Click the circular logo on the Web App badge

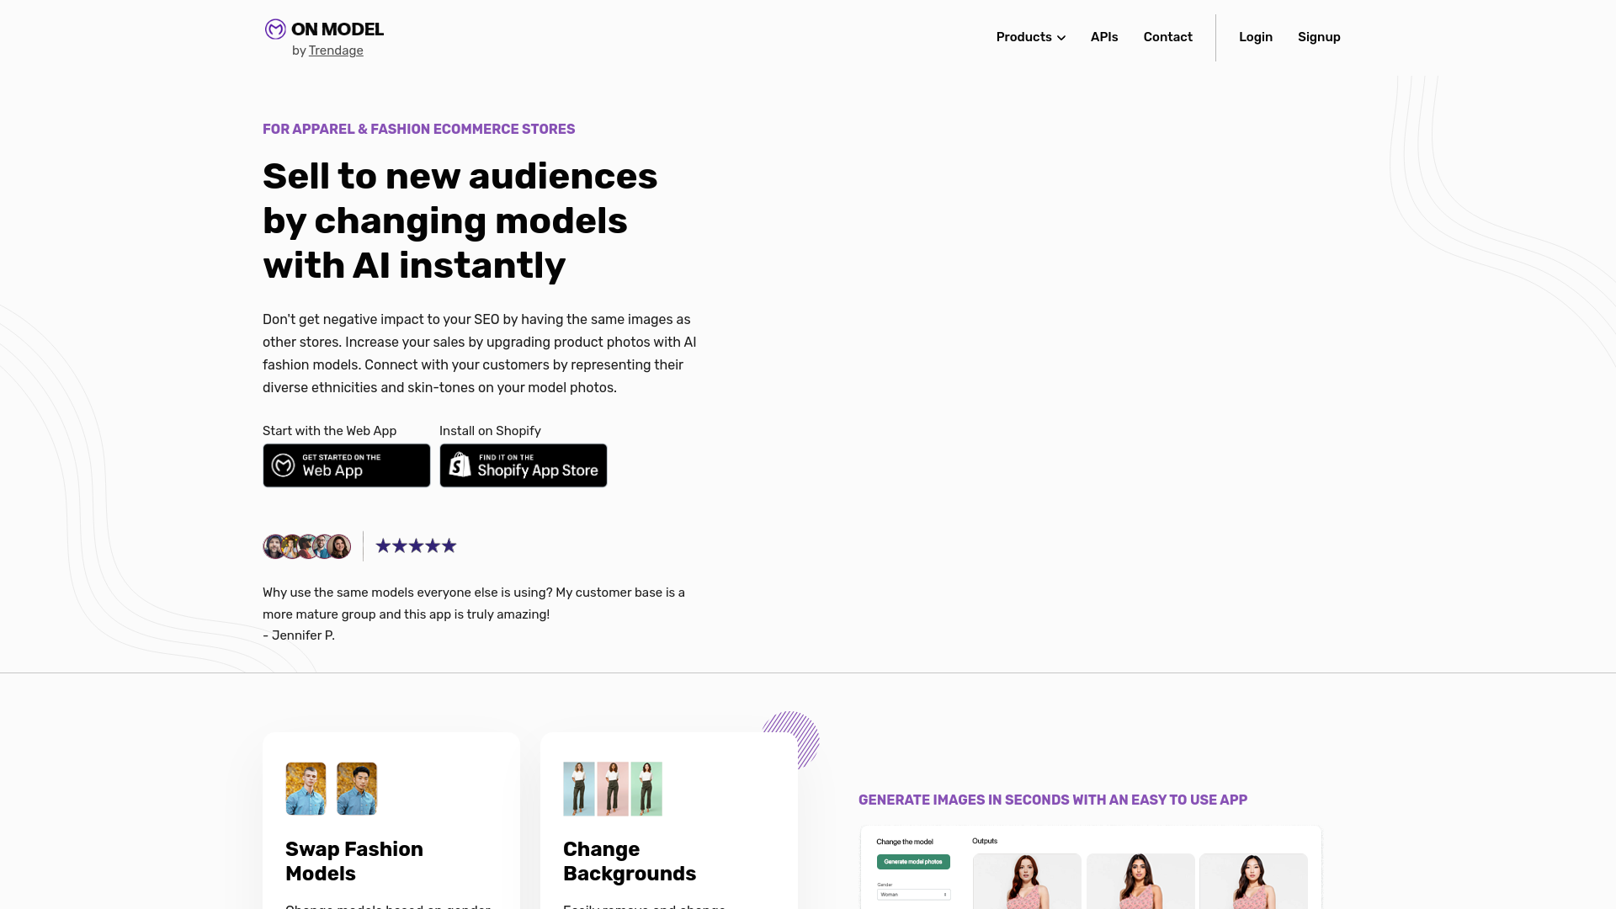pos(284,465)
